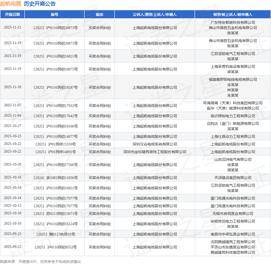This screenshot has height=264, width=271.
Task: Click the 案由 column header
Action: coord(100,15)
